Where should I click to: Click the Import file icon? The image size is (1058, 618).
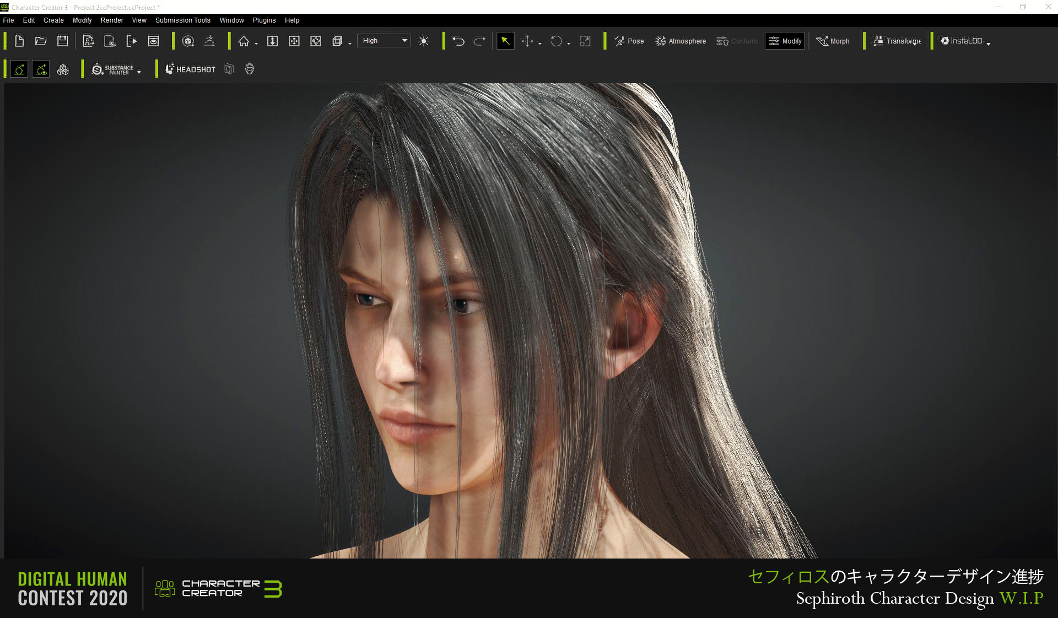pos(88,41)
